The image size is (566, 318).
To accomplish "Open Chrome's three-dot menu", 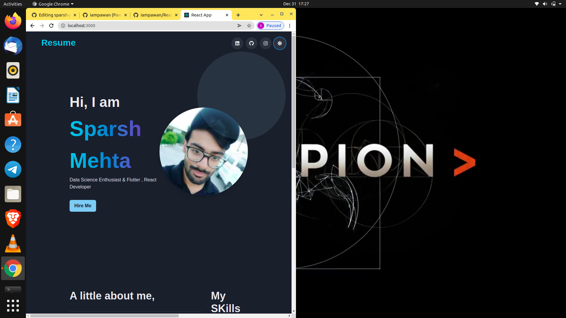I will pyautogui.click(x=289, y=26).
